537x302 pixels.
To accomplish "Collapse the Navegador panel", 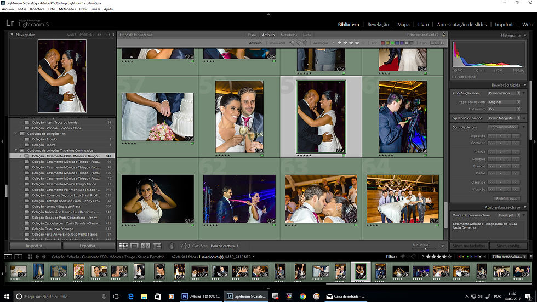I will [12, 35].
